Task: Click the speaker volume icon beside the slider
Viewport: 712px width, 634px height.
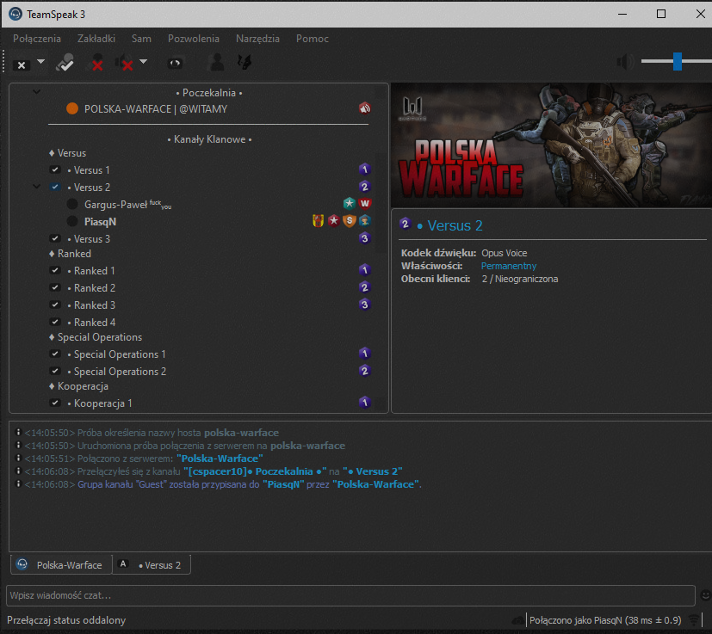Action: tap(625, 61)
